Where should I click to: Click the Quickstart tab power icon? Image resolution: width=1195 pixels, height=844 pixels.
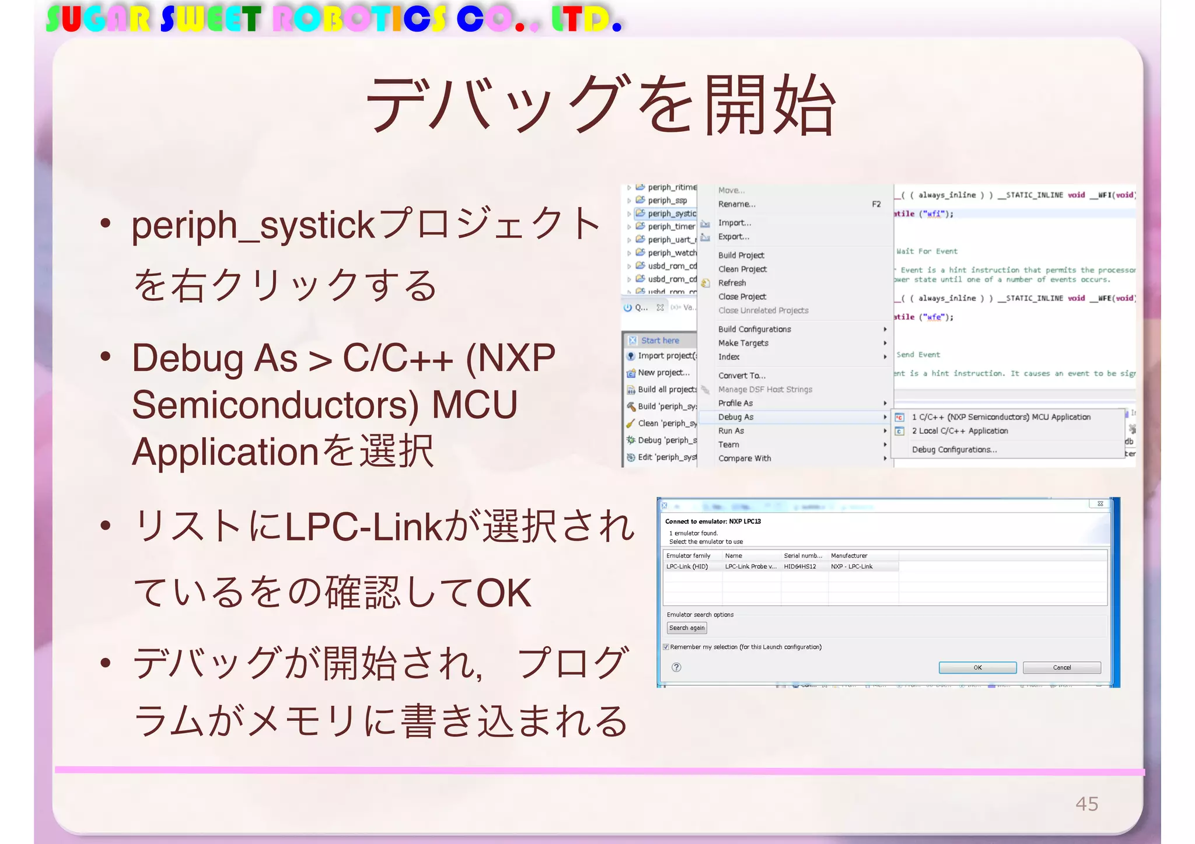[628, 307]
